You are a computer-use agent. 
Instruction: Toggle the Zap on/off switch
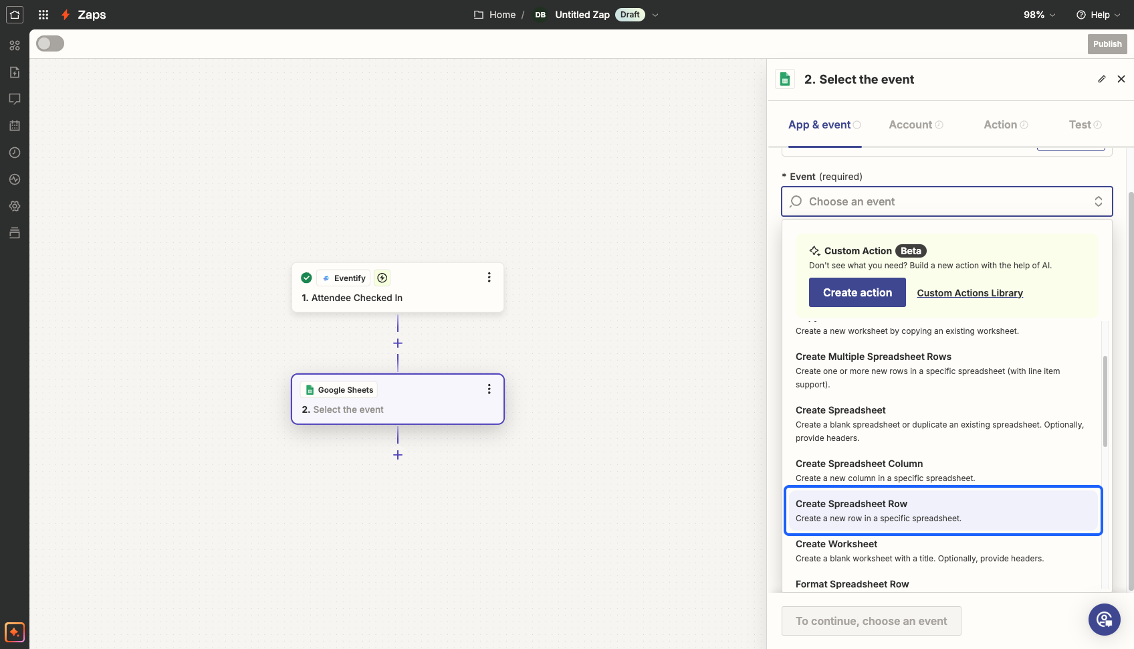(50, 43)
